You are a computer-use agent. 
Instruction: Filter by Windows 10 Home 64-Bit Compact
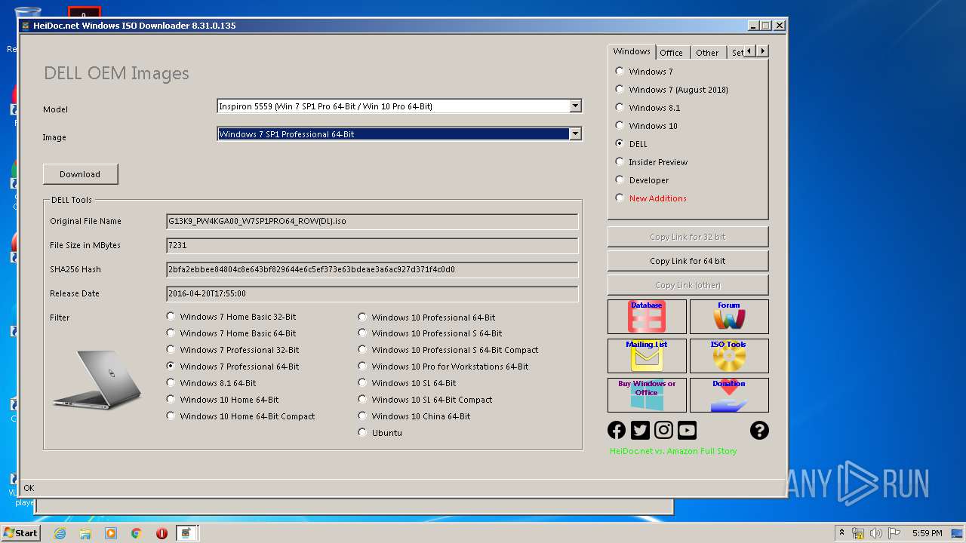(241, 416)
